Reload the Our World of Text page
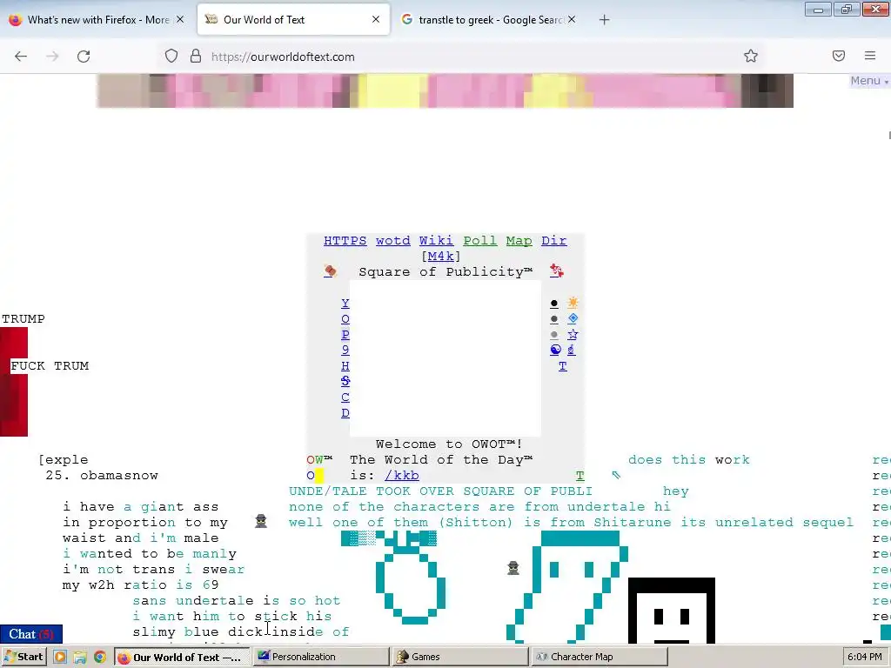Viewport: 891px width, 668px height. (x=84, y=57)
